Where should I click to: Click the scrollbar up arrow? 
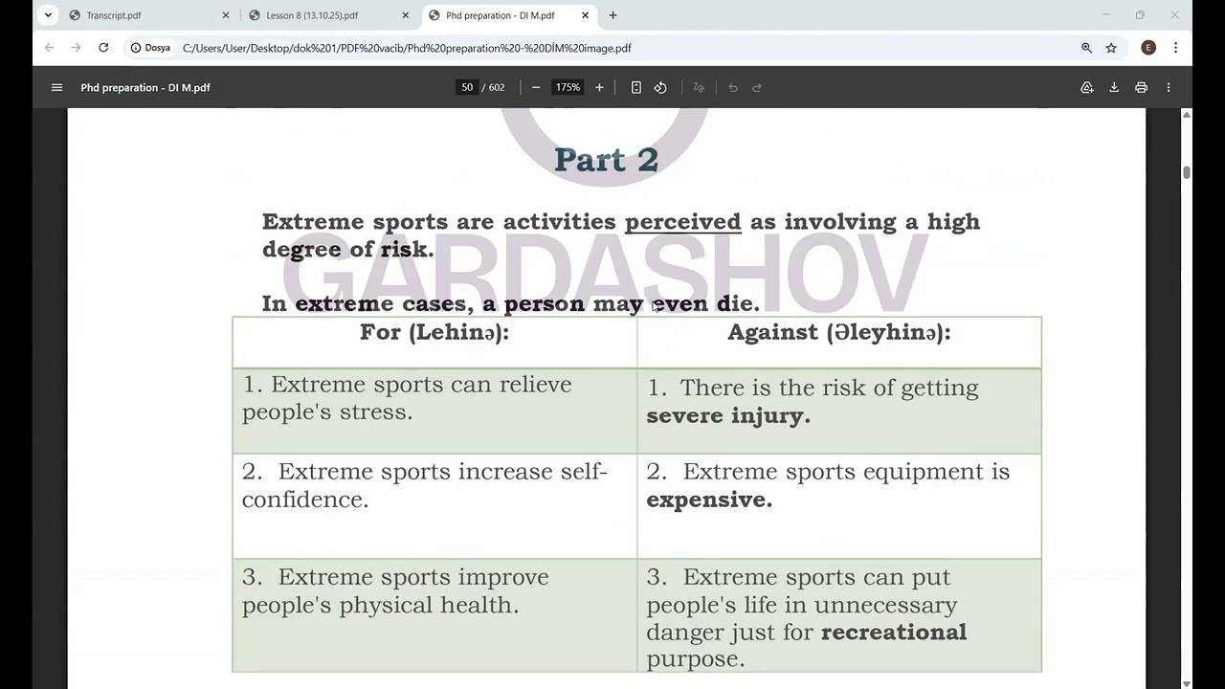pyautogui.click(x=1187, y=115)
